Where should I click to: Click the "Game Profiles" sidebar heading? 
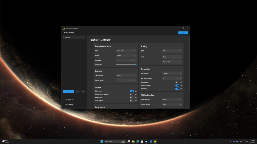(69, 33)
